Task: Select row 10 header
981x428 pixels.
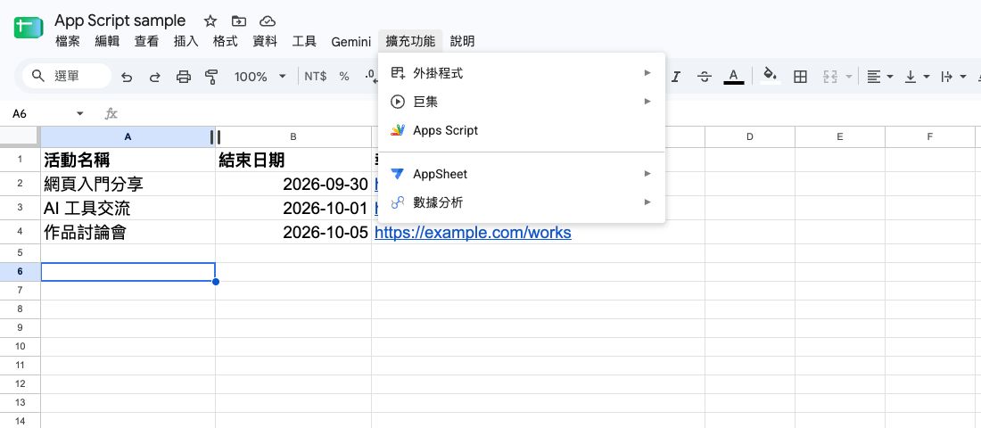Action: pos(20,347)
